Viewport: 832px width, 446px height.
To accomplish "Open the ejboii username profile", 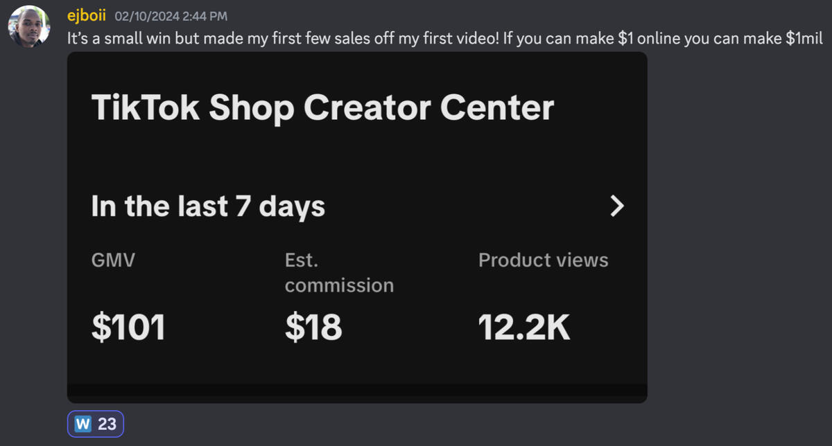I will pos(86,15).
